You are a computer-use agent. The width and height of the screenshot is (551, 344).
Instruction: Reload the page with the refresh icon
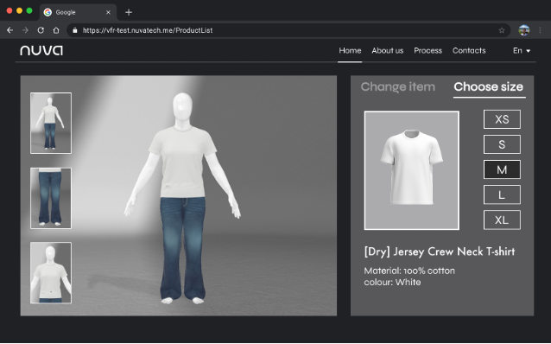[x=41, y=30]
